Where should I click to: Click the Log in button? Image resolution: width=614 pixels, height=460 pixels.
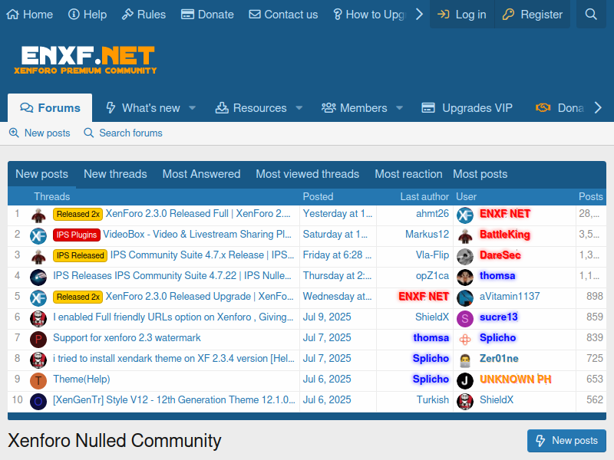tap(462, 15)
